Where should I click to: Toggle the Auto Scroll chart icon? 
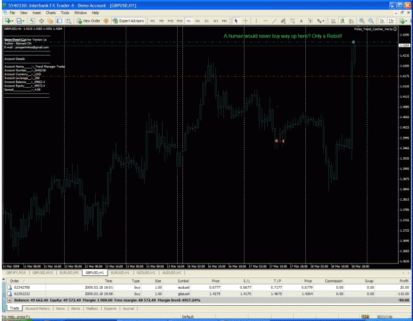[382, 20]
